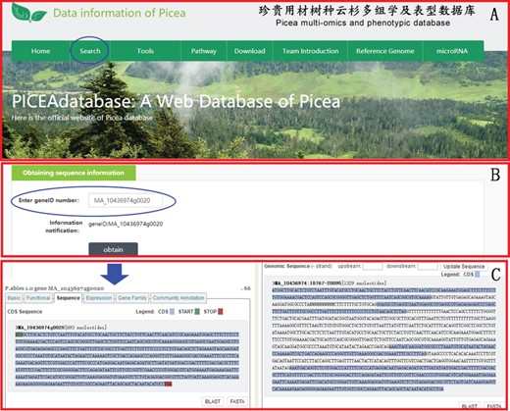The width and height of the screenshot is (510, 411).
Task: Click the P.abies 1.0 gene heading
Action: (55, 288)
